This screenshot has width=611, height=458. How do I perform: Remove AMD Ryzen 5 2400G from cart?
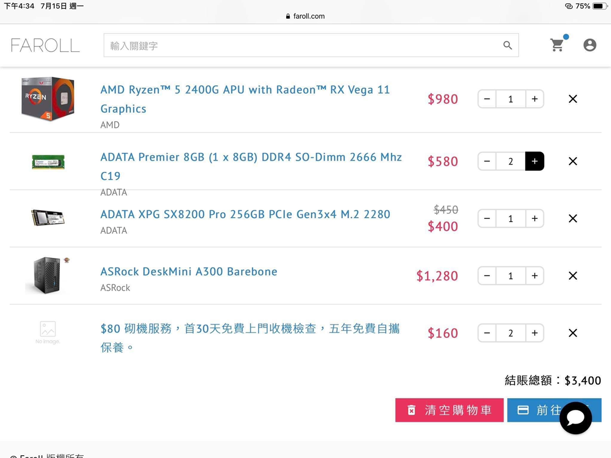[x=573, y=99]
